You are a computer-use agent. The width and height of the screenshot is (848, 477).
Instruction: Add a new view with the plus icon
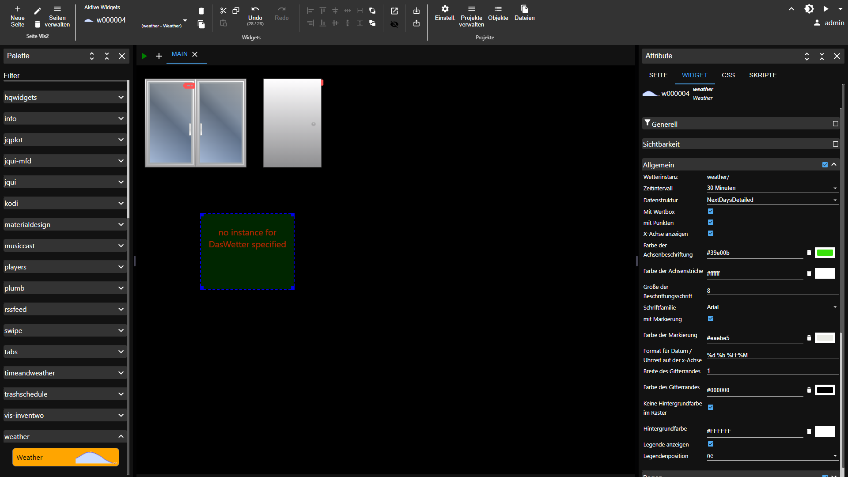(x=159, y=56)
